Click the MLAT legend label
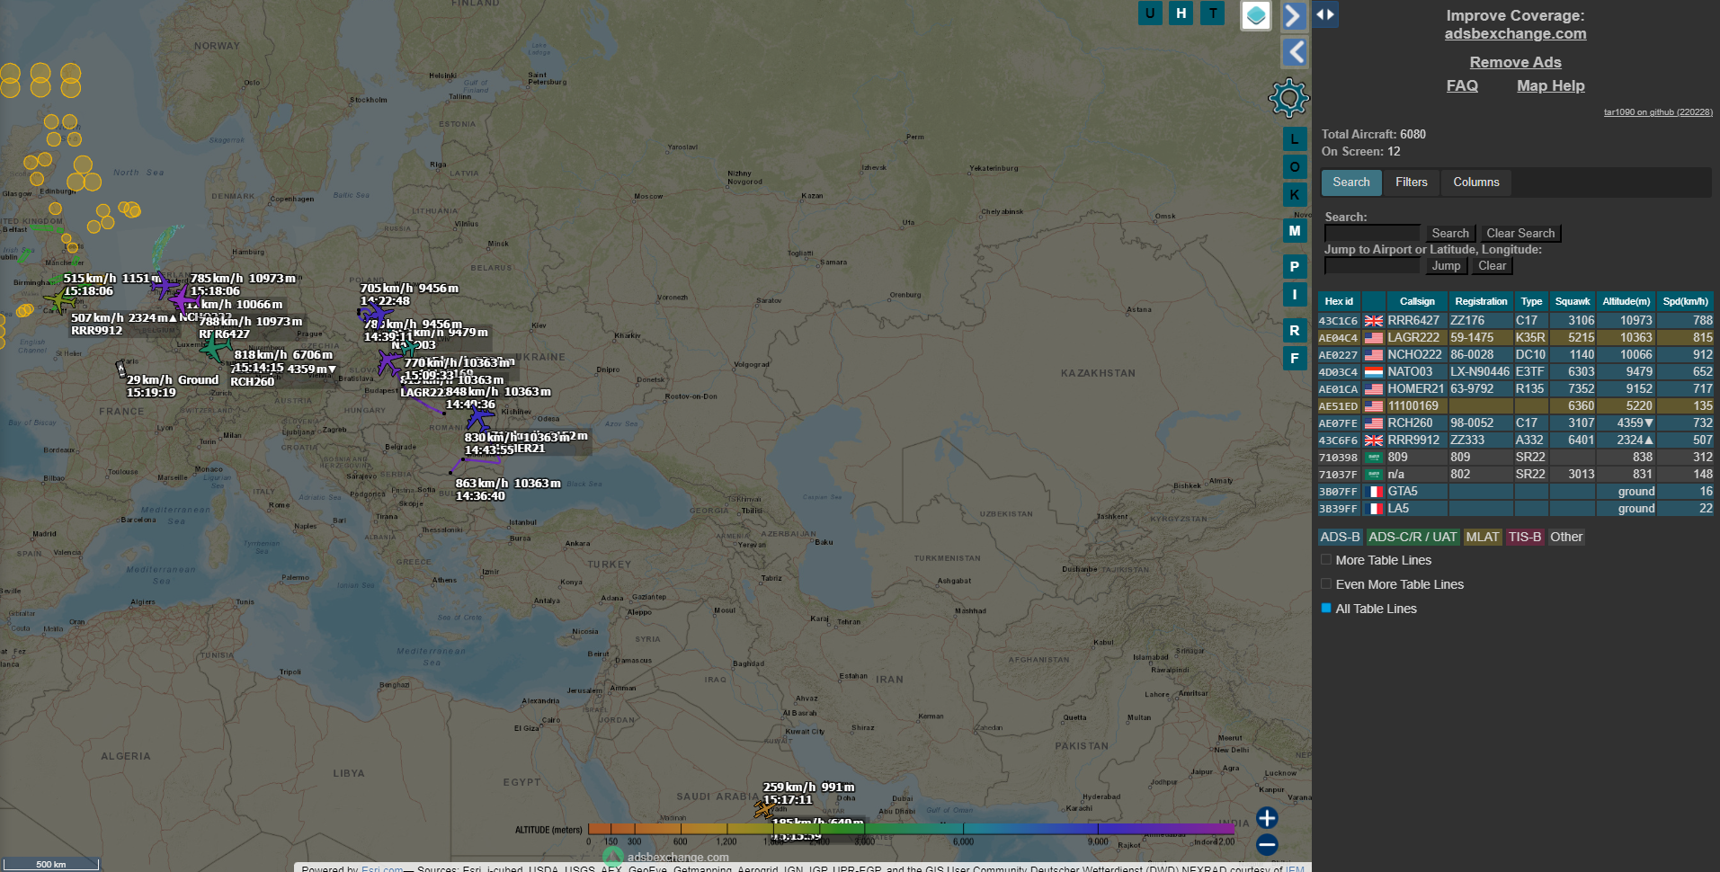Viewport: 1720px width, 872px height. (x=1483, y=537)
